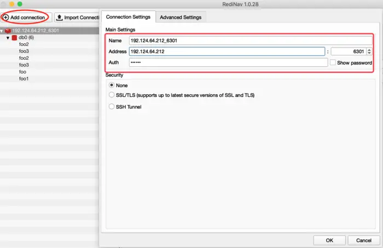
Task: Select the None security option
Action: (112, 85)
